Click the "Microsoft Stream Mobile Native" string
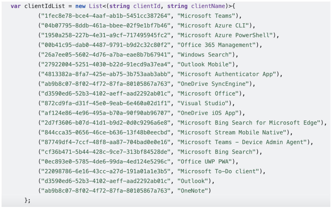Screen dimensions: 333x209 [232, 132]
